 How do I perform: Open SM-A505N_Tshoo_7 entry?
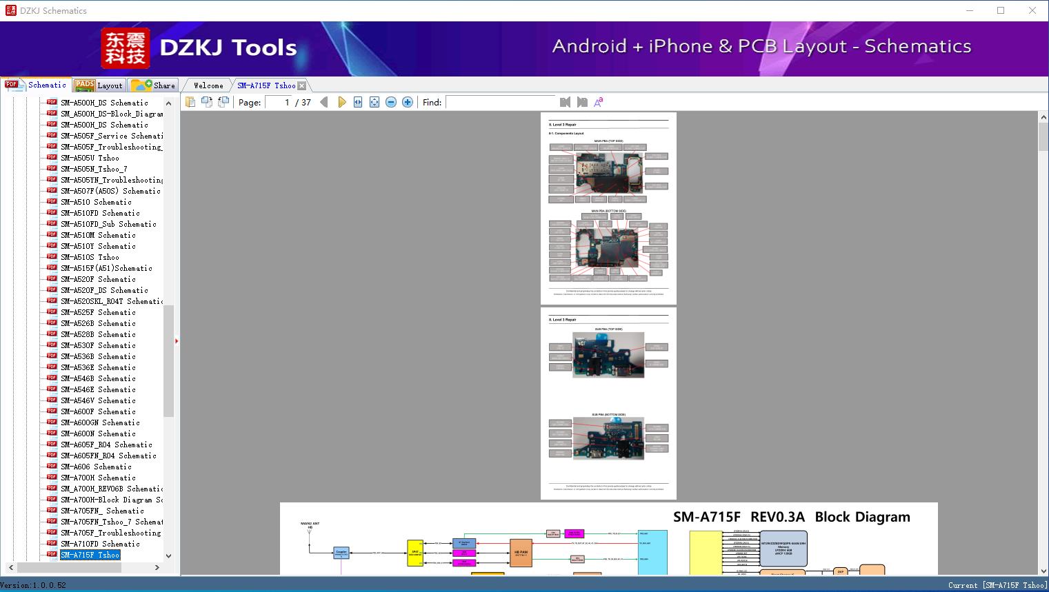point(94,169)
